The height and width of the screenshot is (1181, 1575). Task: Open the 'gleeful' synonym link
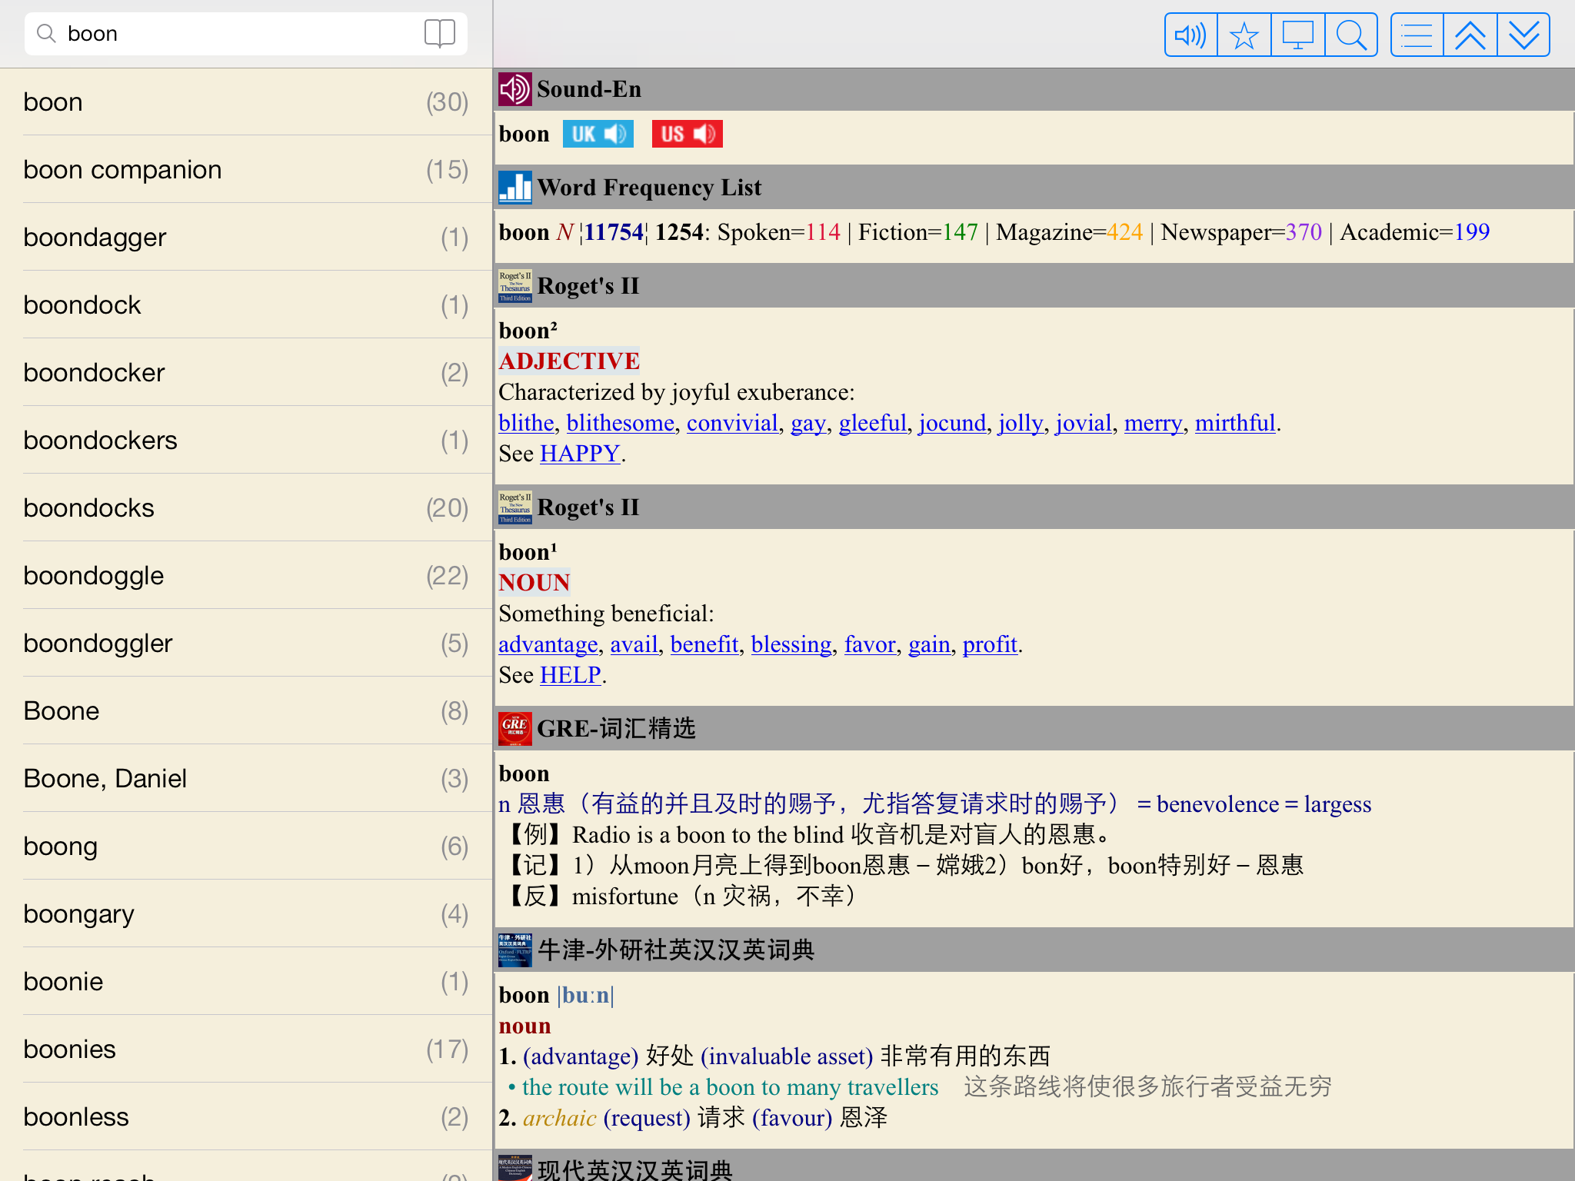873,423
